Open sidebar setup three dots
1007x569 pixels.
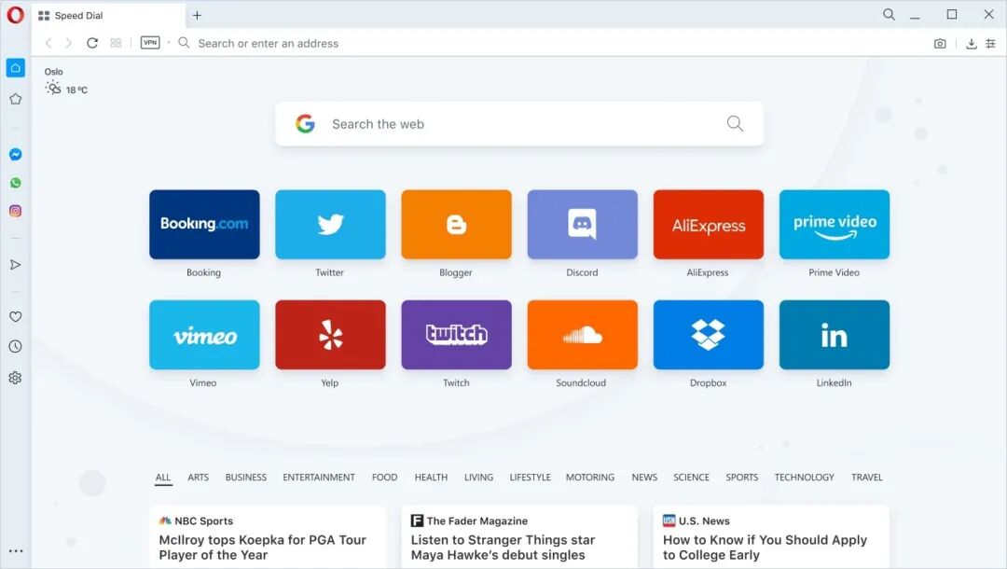click(16, 551)
